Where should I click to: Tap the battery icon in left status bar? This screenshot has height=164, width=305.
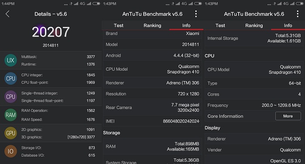click(96, 3)
